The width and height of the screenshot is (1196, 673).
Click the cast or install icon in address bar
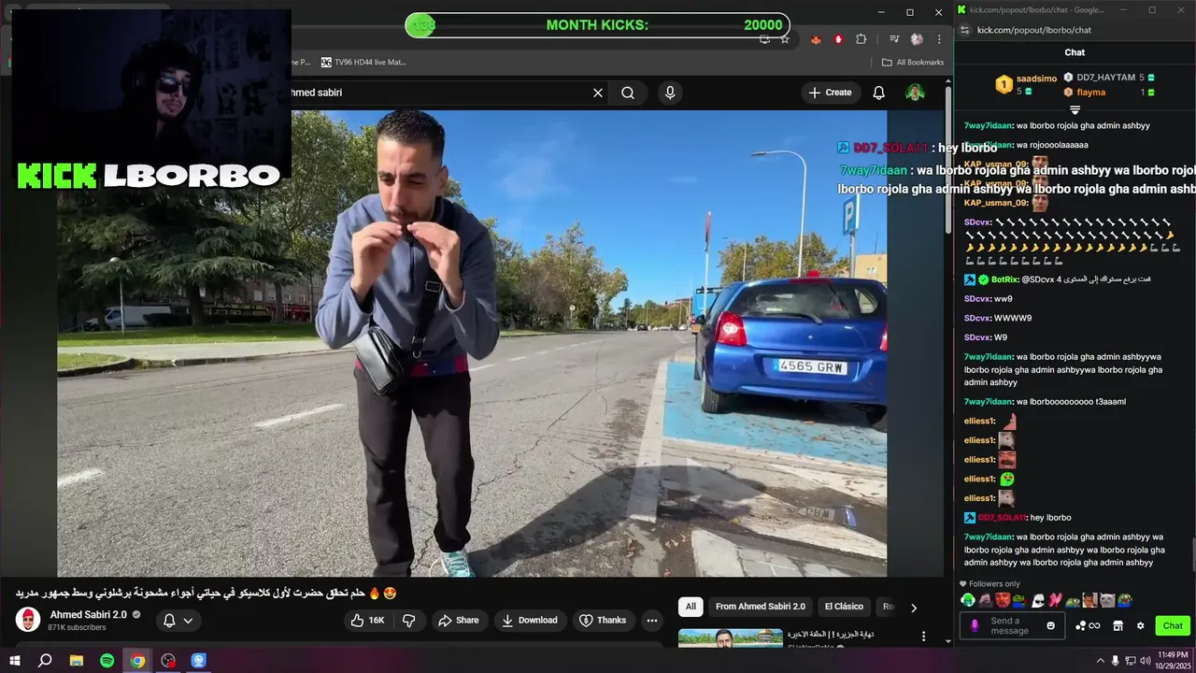coord(764,38)
